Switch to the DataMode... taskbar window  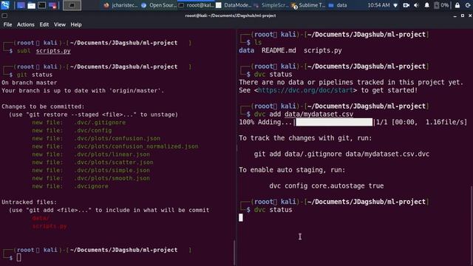(x=234, y=5)
